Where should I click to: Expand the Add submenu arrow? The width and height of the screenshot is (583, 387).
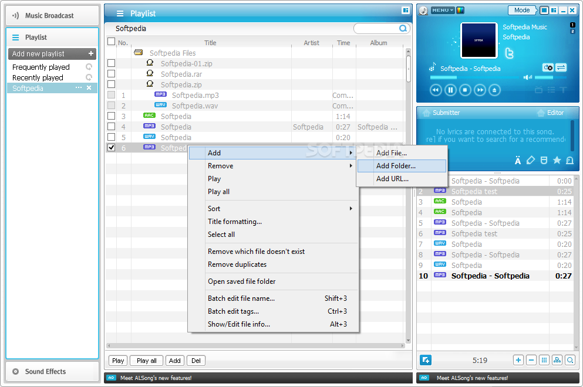coord(351,152)
